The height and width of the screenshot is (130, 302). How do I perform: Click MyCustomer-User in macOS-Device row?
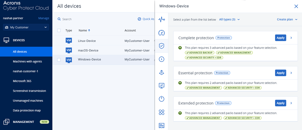(x=137, y=50)
